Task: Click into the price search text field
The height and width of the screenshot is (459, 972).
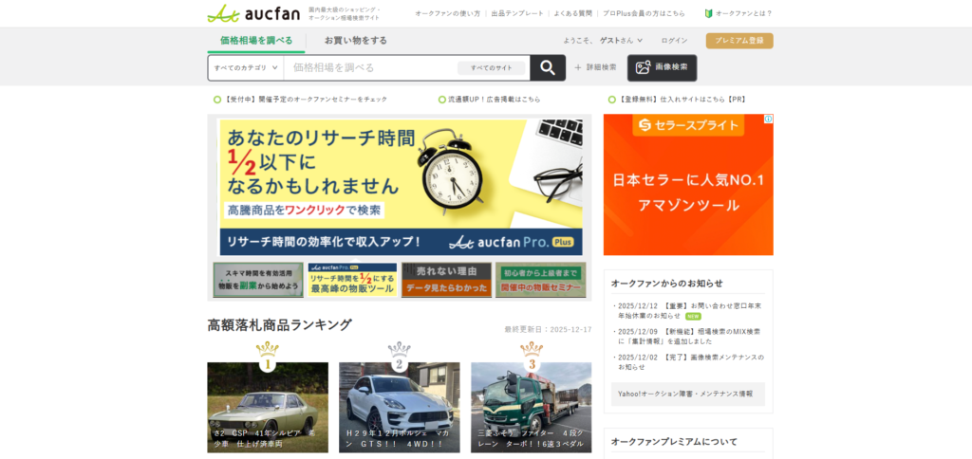Action: click(370, 67)
